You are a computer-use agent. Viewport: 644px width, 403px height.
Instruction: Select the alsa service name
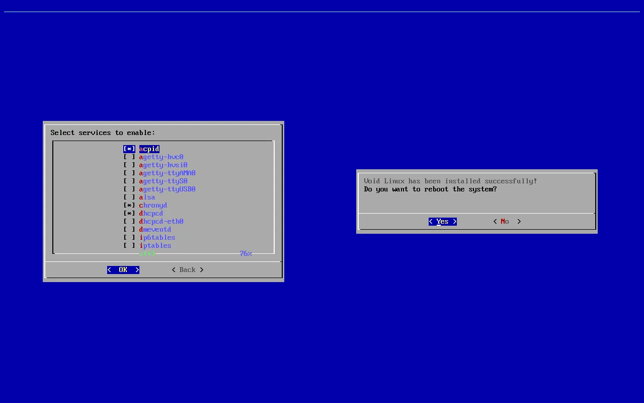pyautogui.click(x=147, y=197)
